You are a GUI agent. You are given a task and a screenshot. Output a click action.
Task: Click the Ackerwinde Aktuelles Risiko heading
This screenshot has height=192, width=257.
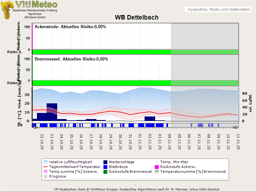coord(70,27)
